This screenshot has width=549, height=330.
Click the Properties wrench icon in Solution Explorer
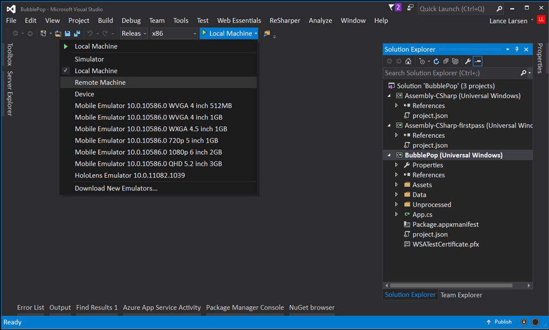click(468, 61)
